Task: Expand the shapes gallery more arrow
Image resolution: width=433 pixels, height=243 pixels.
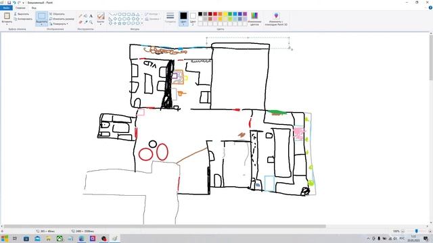Action: tap(142, 24)
